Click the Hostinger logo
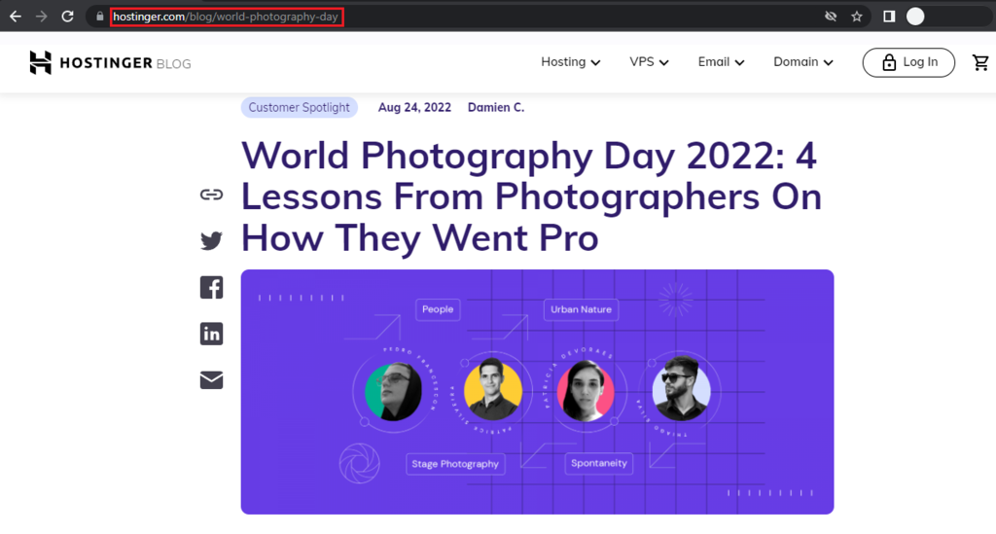The height and width of the screenshot is (534, 996). pos(110,62)
